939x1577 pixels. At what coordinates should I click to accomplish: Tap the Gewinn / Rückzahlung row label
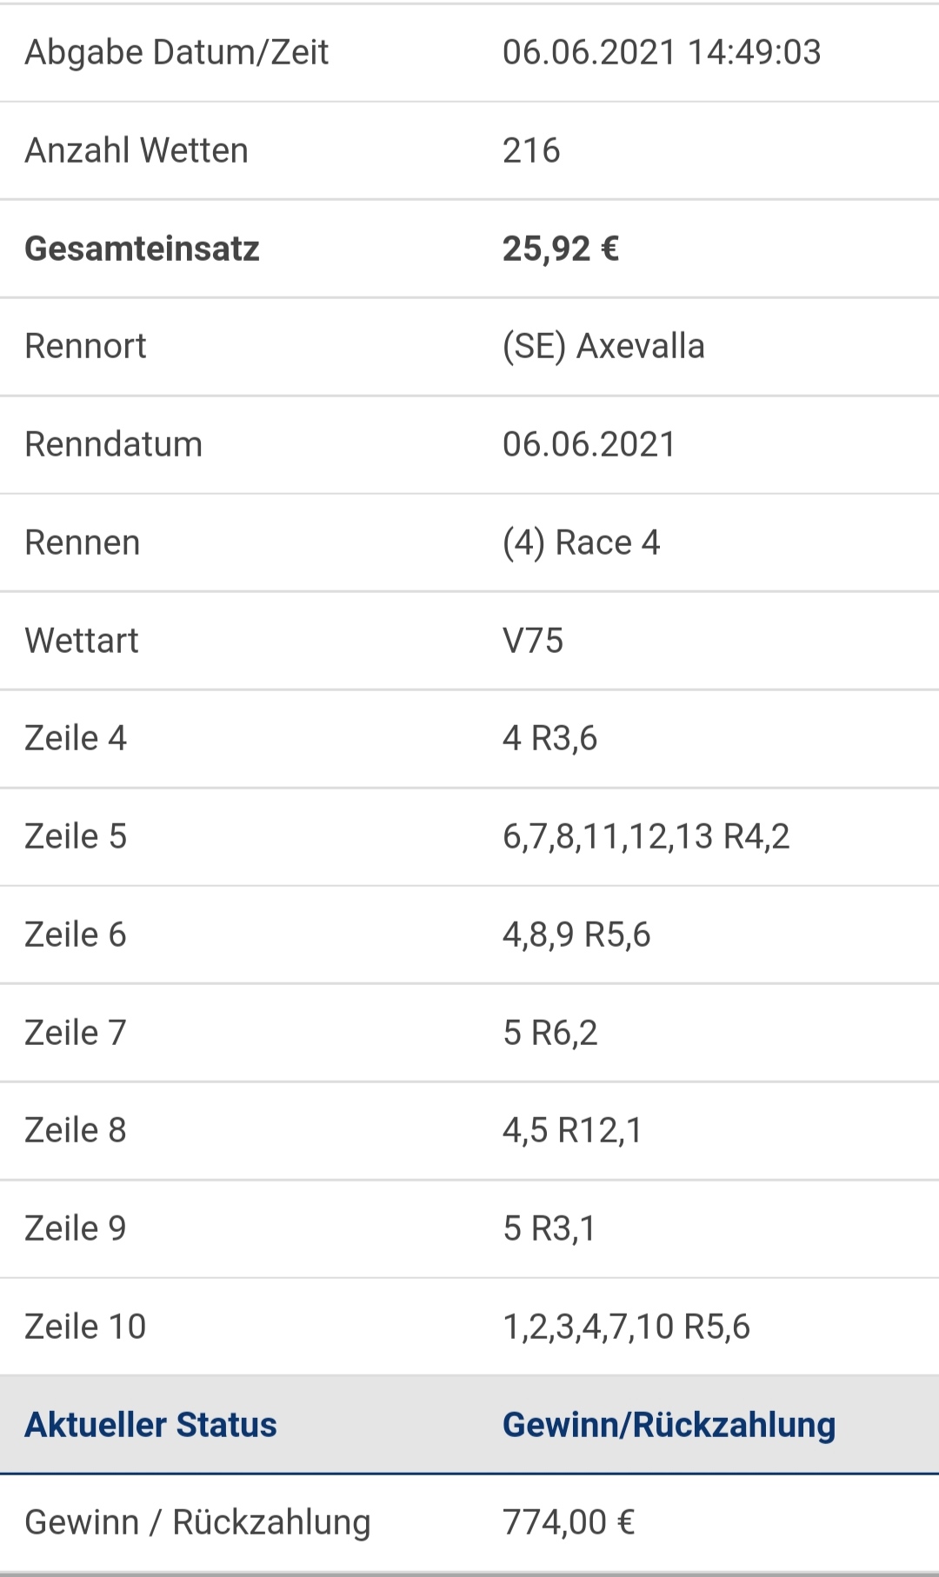click(197, 1522)
